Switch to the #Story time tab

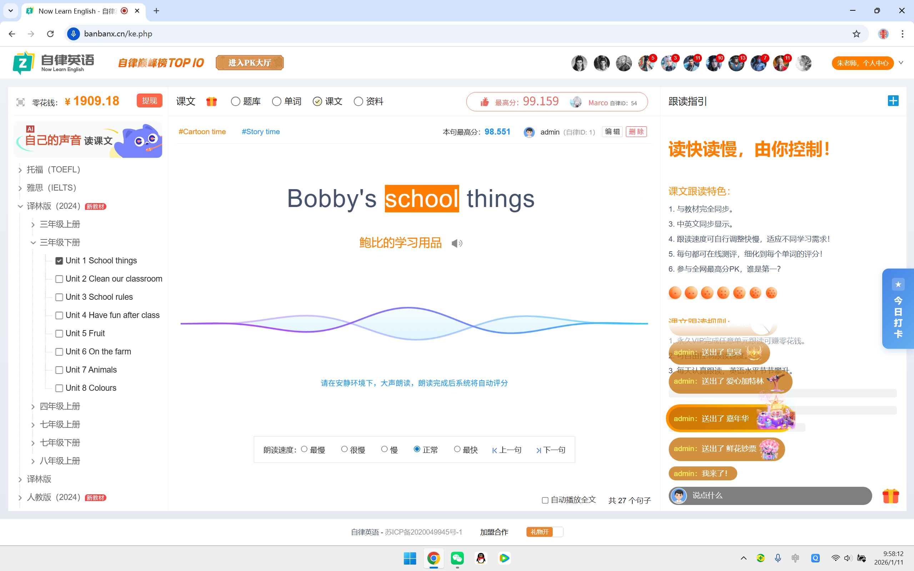pyautogui.click(x=261, y=132)
